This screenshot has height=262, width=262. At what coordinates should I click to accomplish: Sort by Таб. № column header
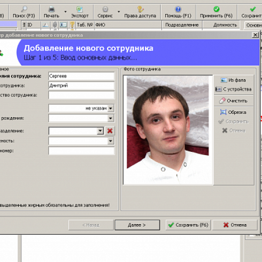click(x=85, y=25)
